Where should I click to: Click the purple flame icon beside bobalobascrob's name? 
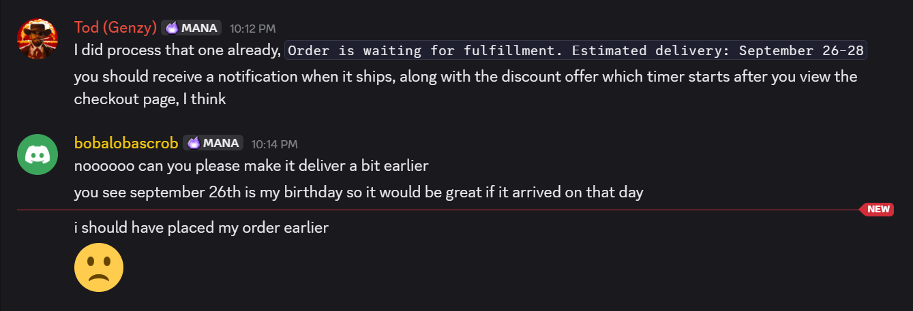(x=194, y=143)
